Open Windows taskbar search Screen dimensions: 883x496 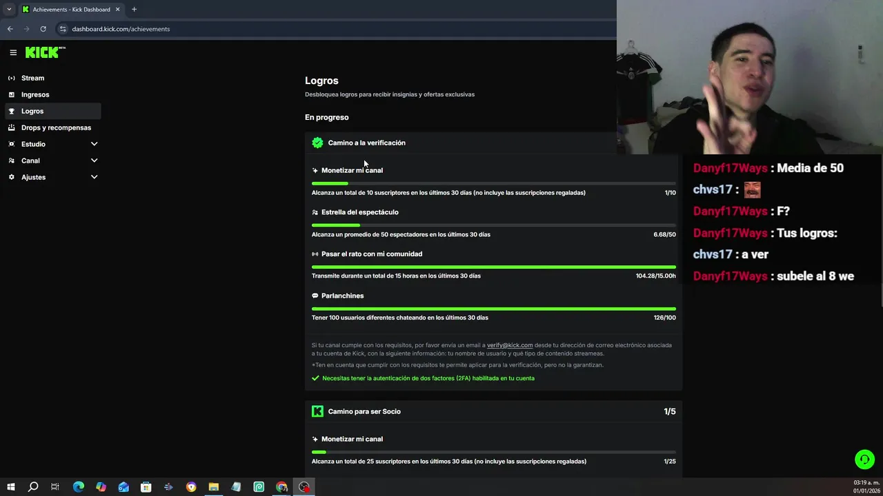pos(32,487)
